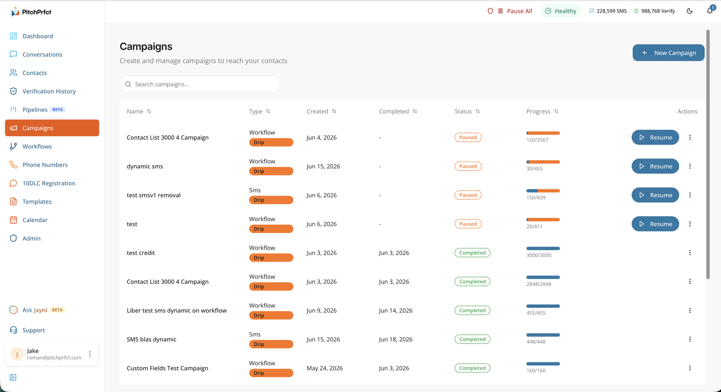Click the Drip tag on SMS blas dynamic
This screenshot has height=392, width=721.
tap(271, 344)
